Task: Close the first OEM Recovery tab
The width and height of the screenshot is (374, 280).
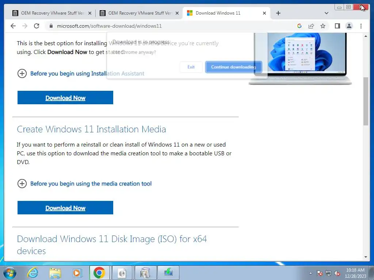Action: 90,13
